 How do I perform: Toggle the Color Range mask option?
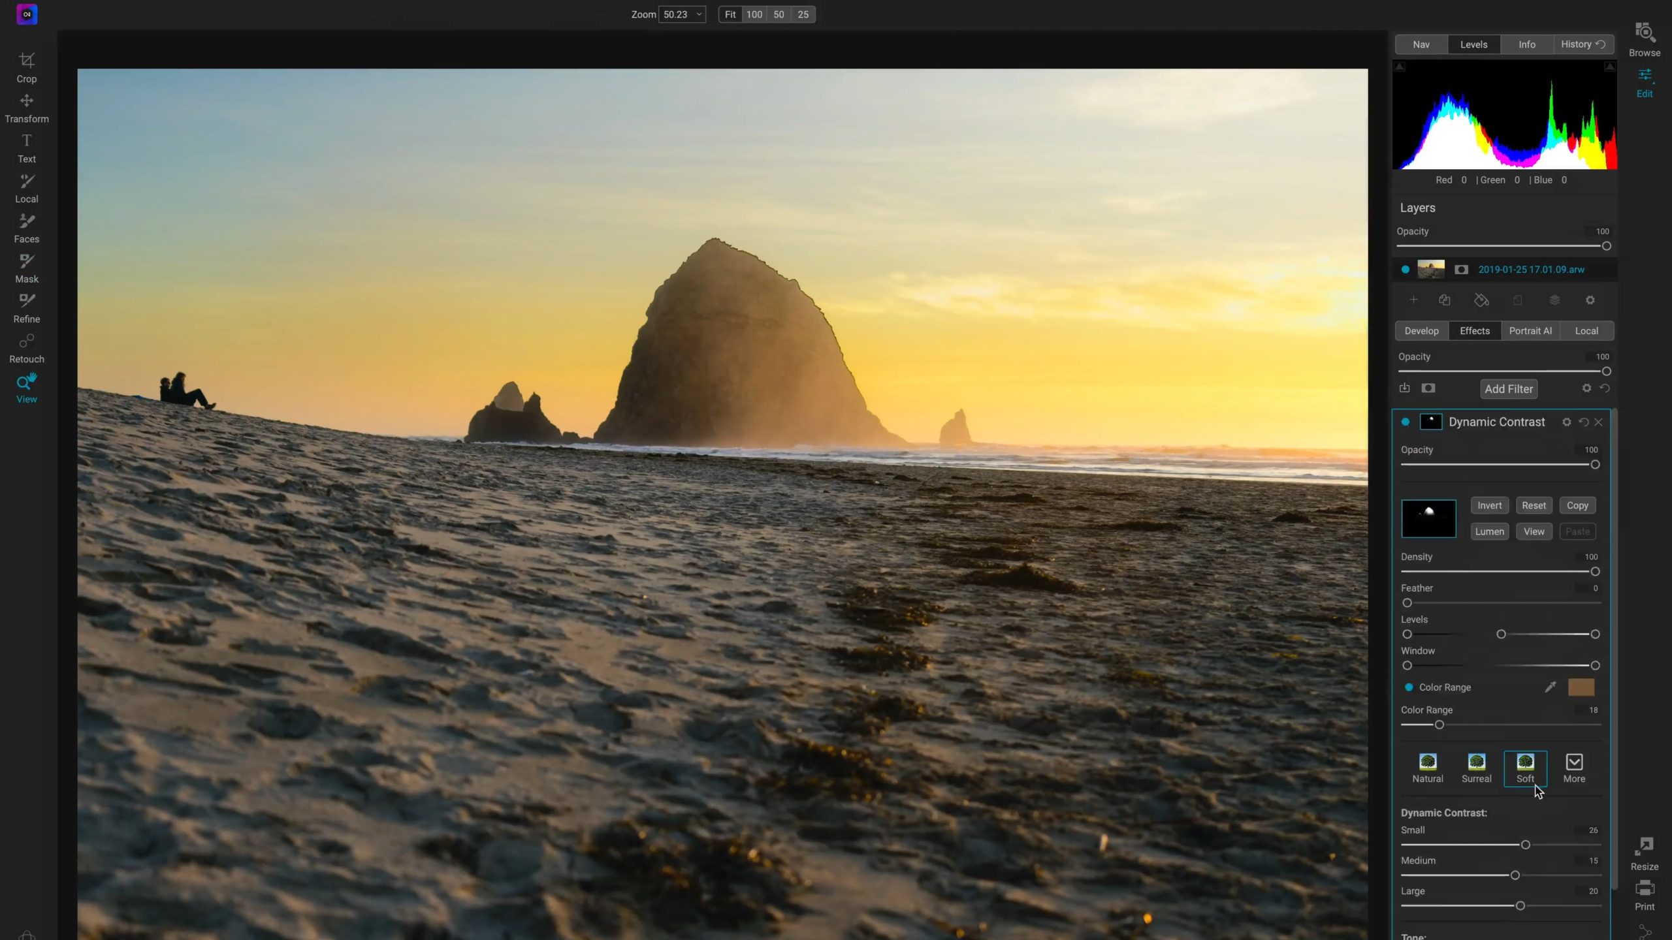1409,687
